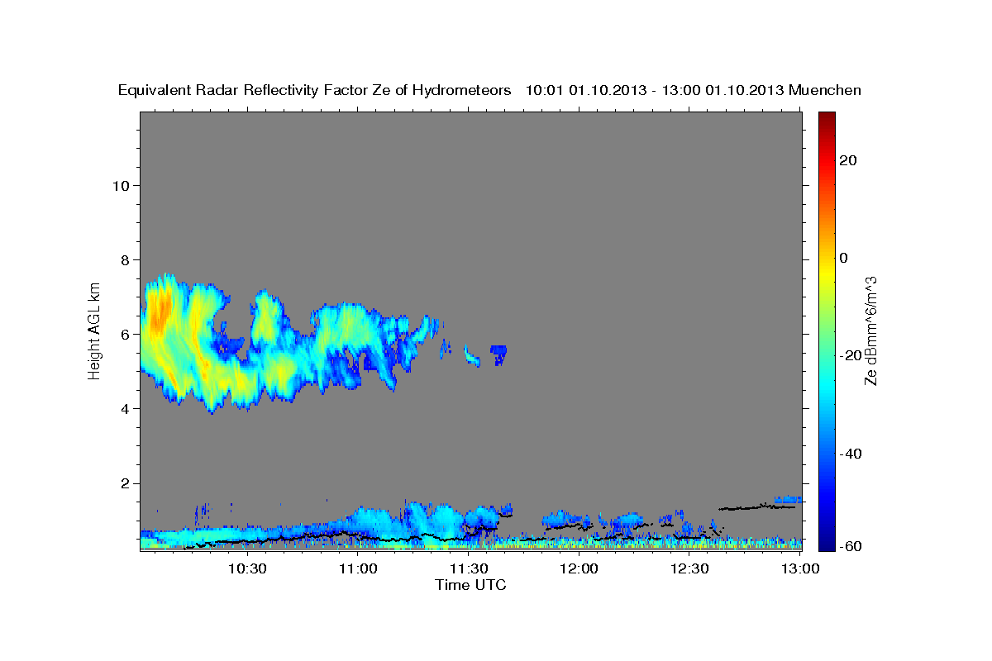
Task: Click the date range '10:01 01.10.2013 - 13:00 01.10.2013 Muenchen'
Action: click(694, 91)
